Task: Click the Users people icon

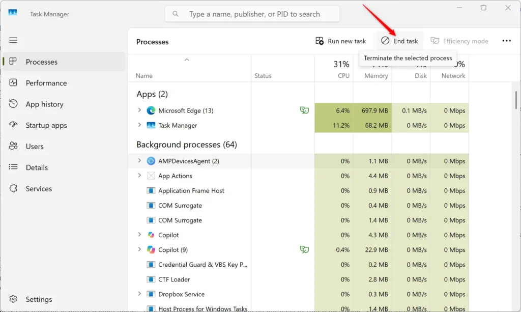Action: [13, 146]
